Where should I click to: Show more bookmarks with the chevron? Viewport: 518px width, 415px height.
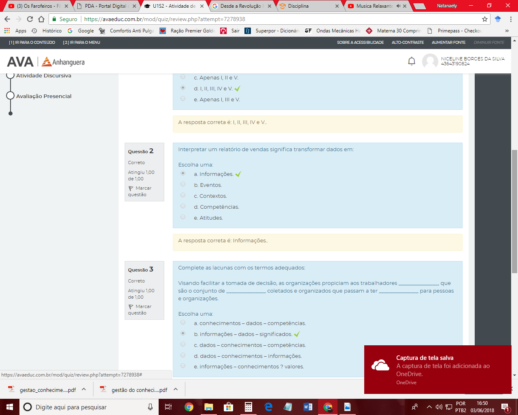[507, 31]
